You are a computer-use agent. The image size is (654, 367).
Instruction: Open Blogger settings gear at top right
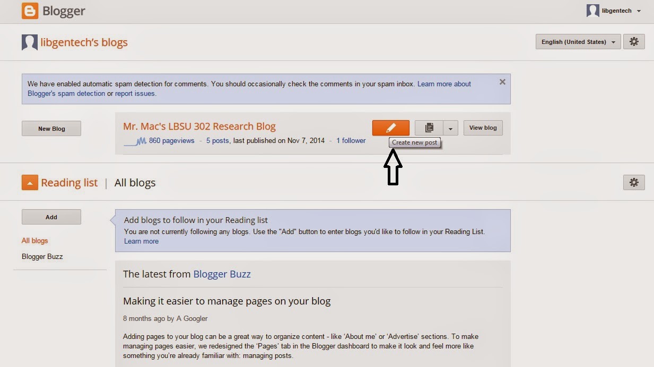[634, 42]
